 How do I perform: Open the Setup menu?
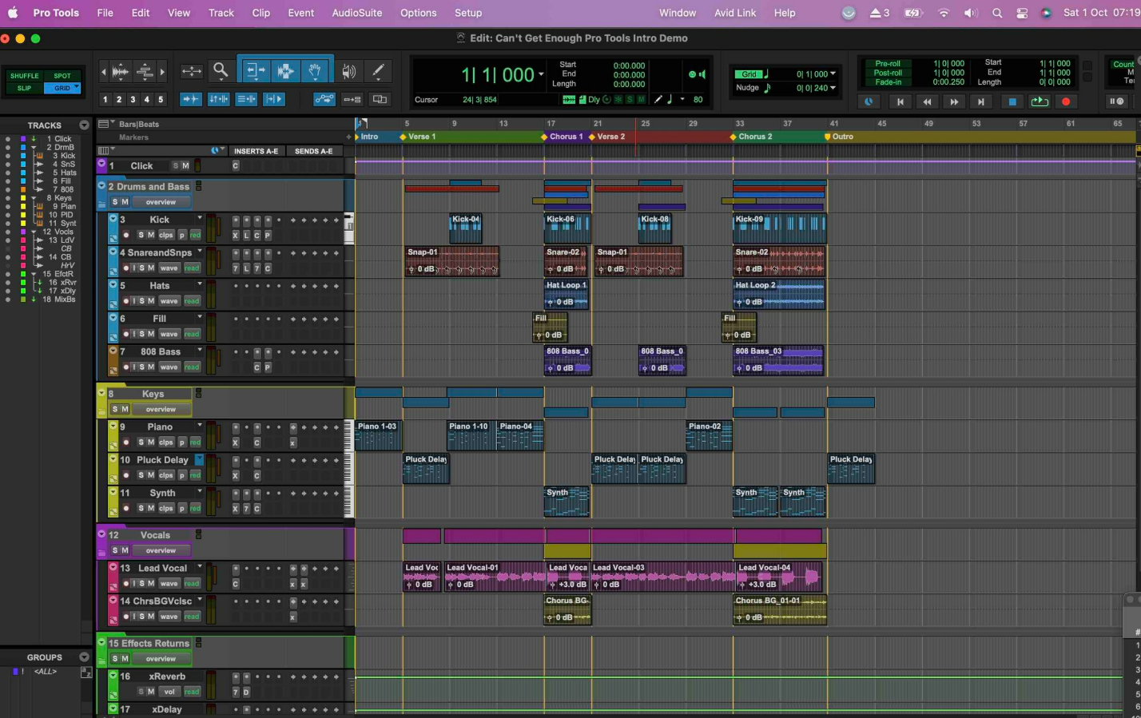coord(468,13)
